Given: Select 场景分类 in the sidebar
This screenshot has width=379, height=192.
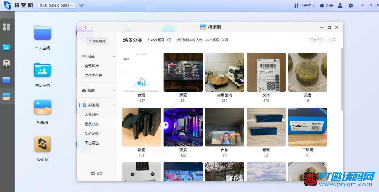Looking at the screenshot, I should (x=91, y=124).
